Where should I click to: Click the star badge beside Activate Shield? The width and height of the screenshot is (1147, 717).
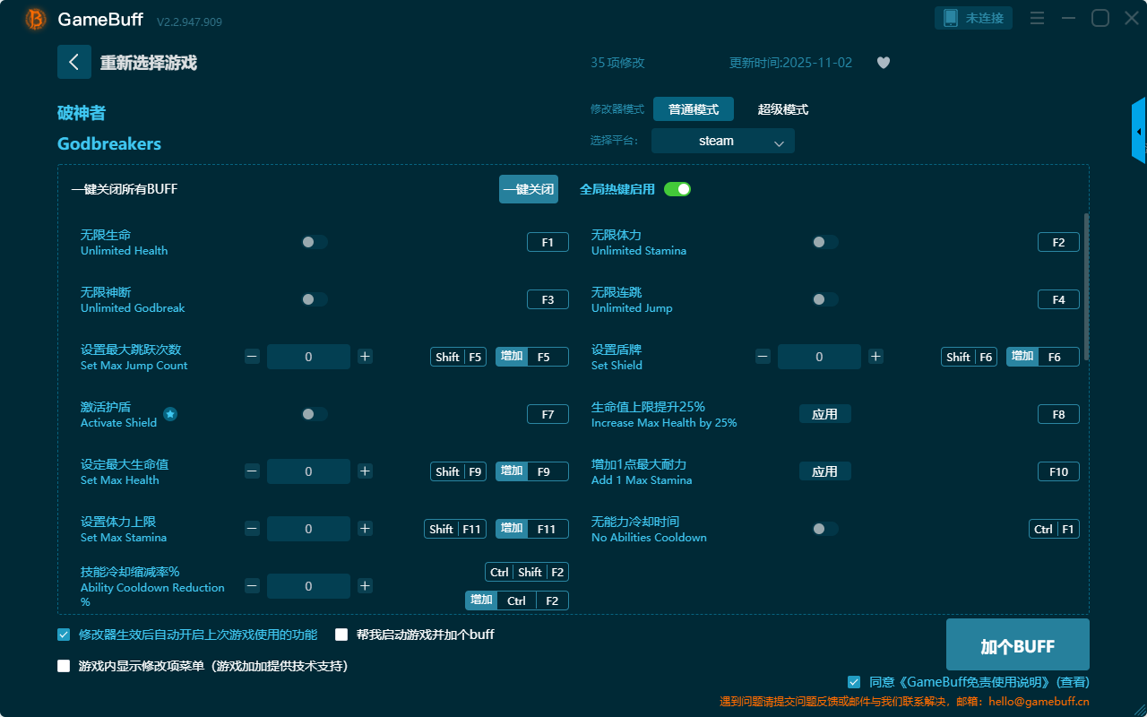coord(170,414)
